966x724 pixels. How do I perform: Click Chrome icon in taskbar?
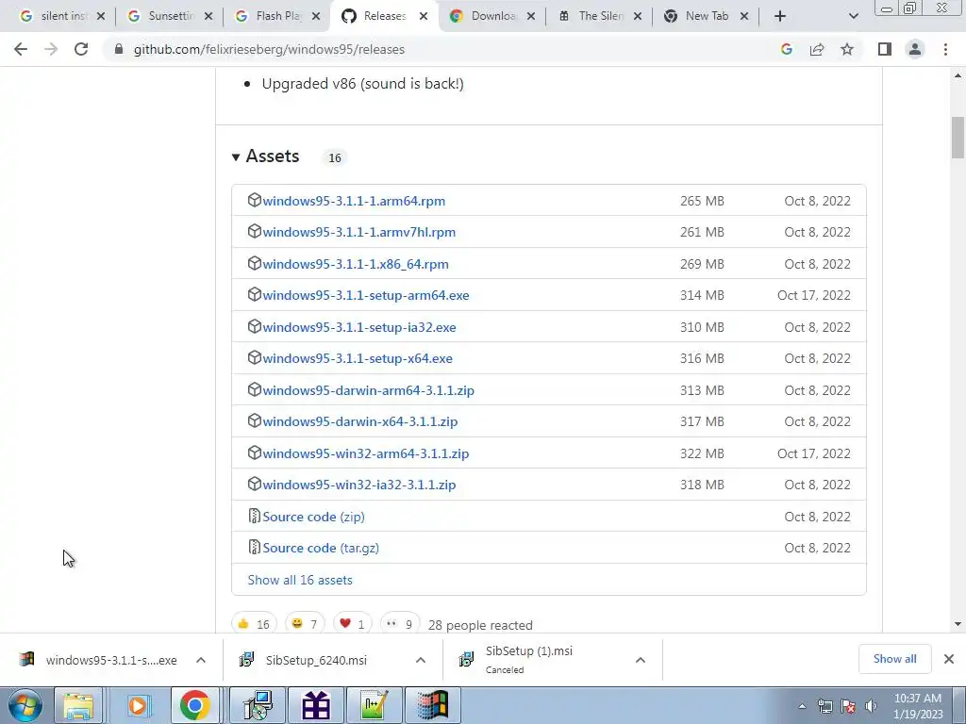point(194,705)
